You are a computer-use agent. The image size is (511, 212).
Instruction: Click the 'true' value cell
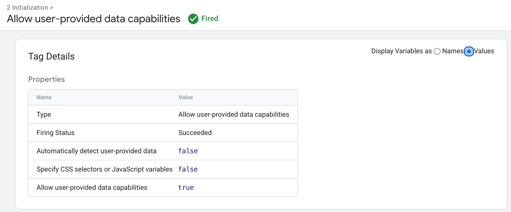(x=186, y=187)
